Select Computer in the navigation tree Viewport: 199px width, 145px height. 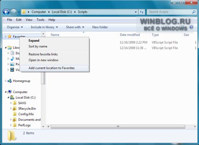(20, 92)
